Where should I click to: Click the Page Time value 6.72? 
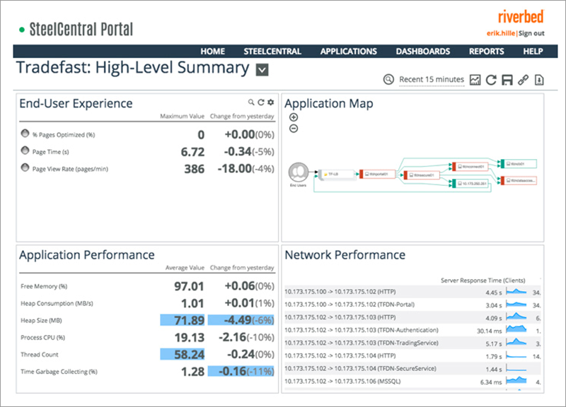click(x=192, y=152)
